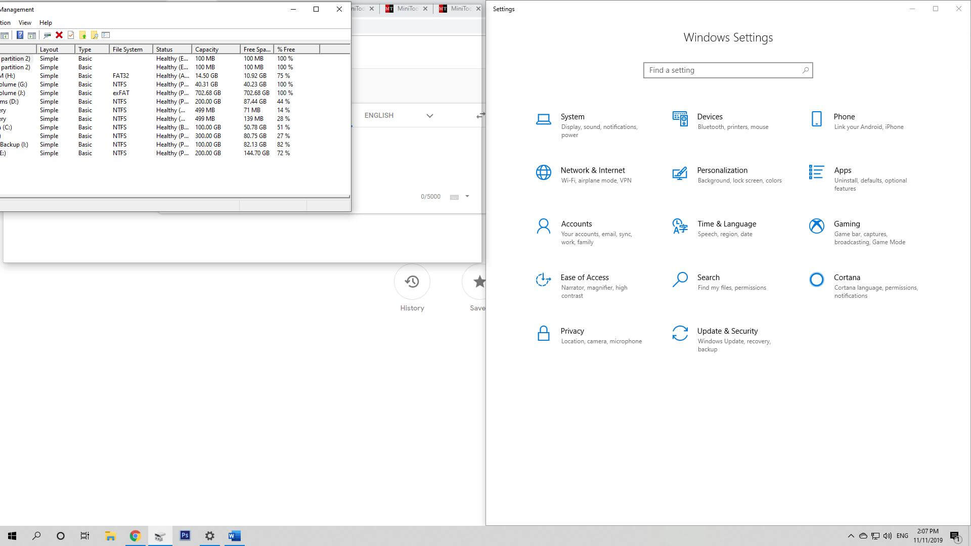This screenshot has width=971, height=546.
Task: Select the Backup (I:) volume row
Action: pos(174,145)
